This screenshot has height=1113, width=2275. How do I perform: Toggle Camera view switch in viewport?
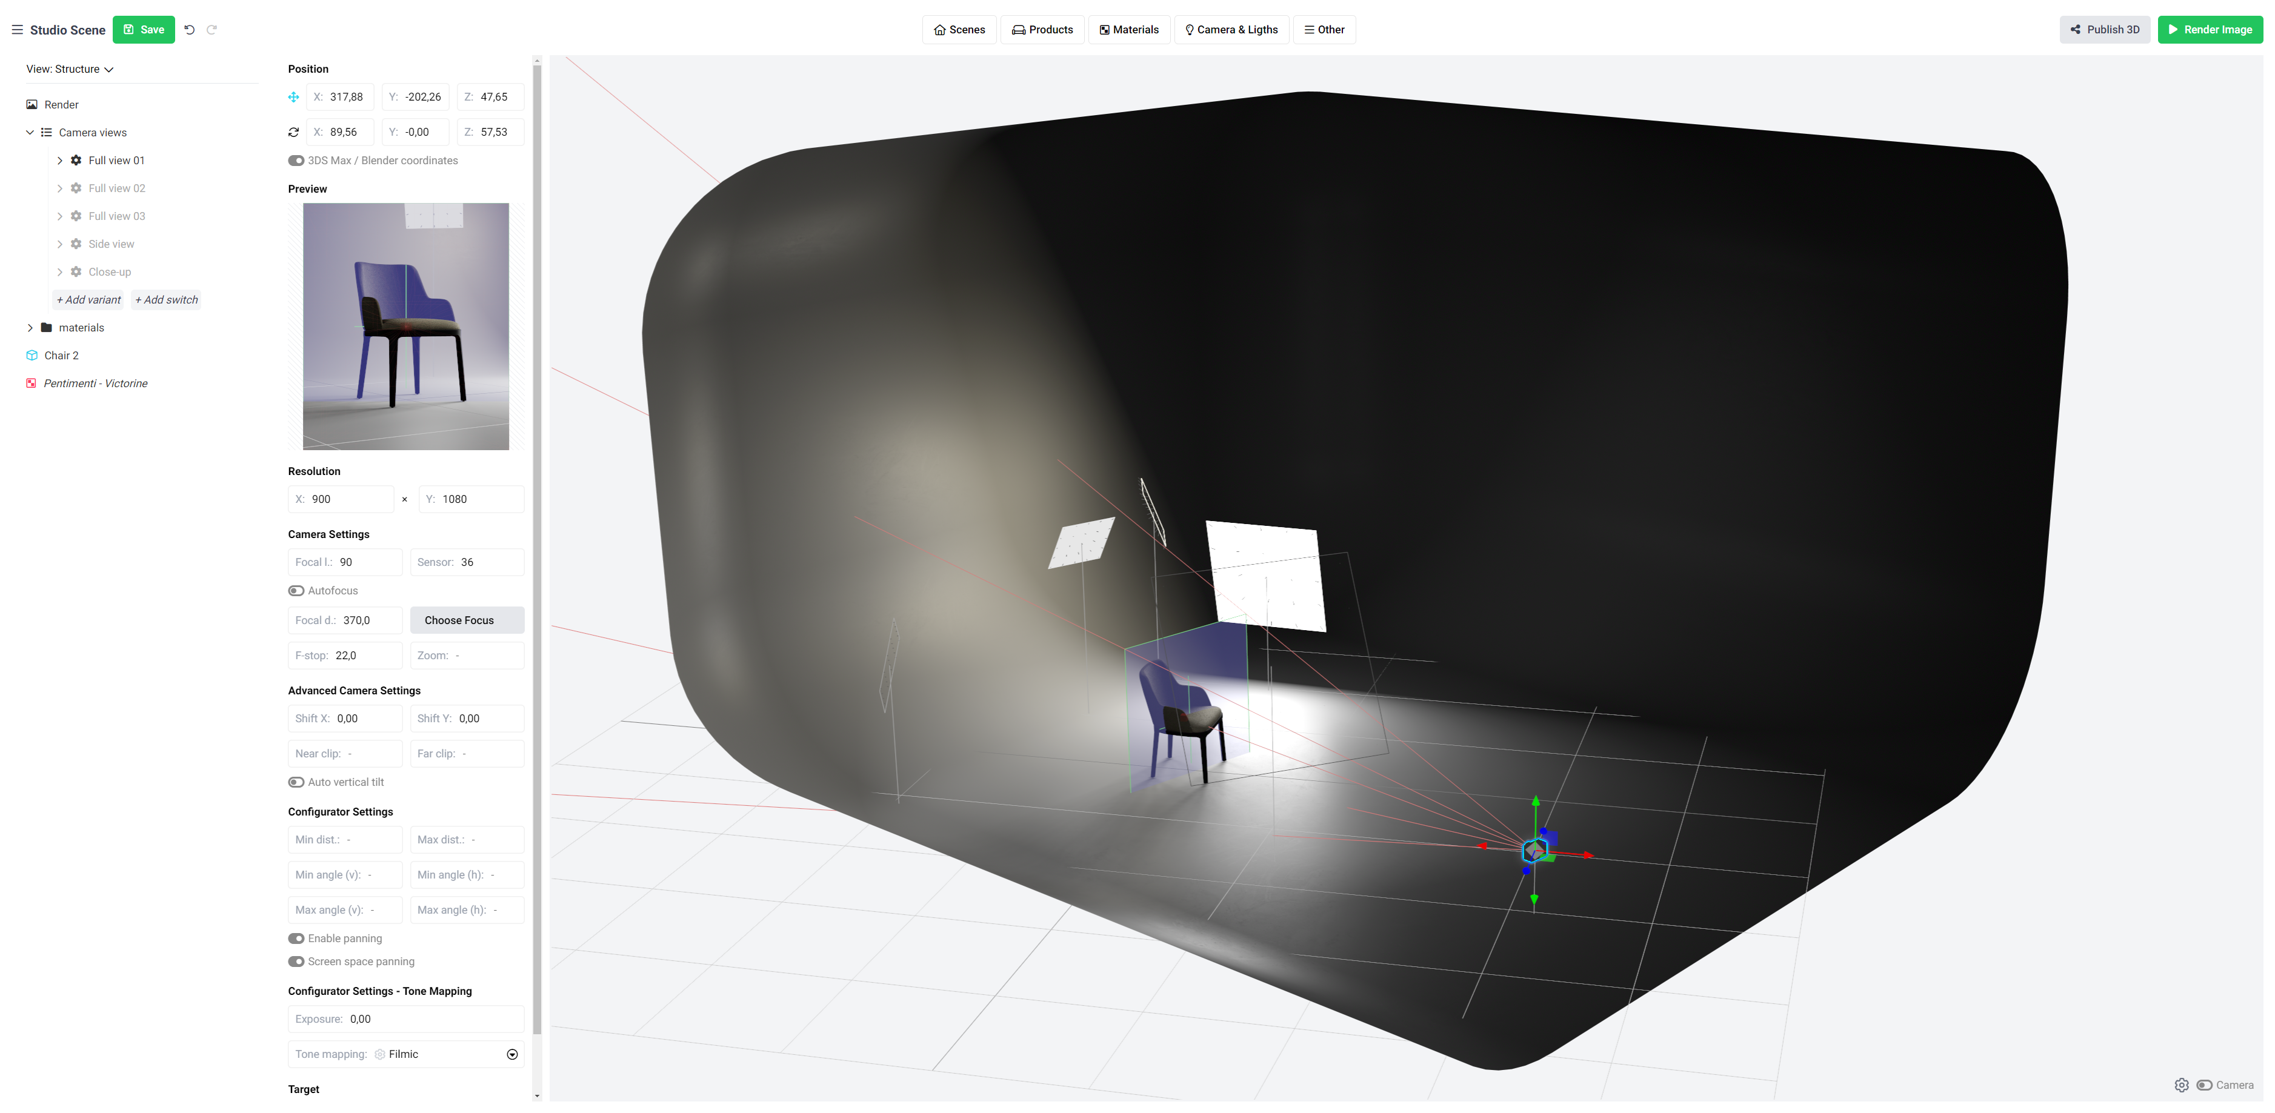pos(2204,1085)
